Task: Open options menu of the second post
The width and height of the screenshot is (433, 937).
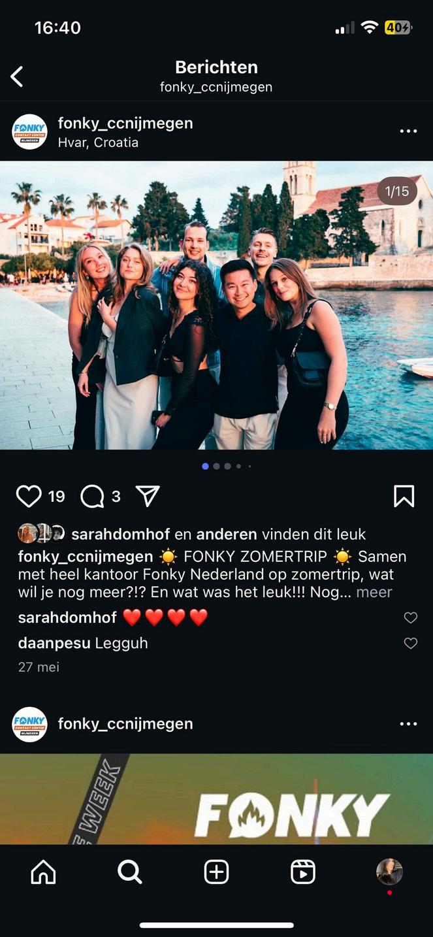Action: click(x=408, y=724)
